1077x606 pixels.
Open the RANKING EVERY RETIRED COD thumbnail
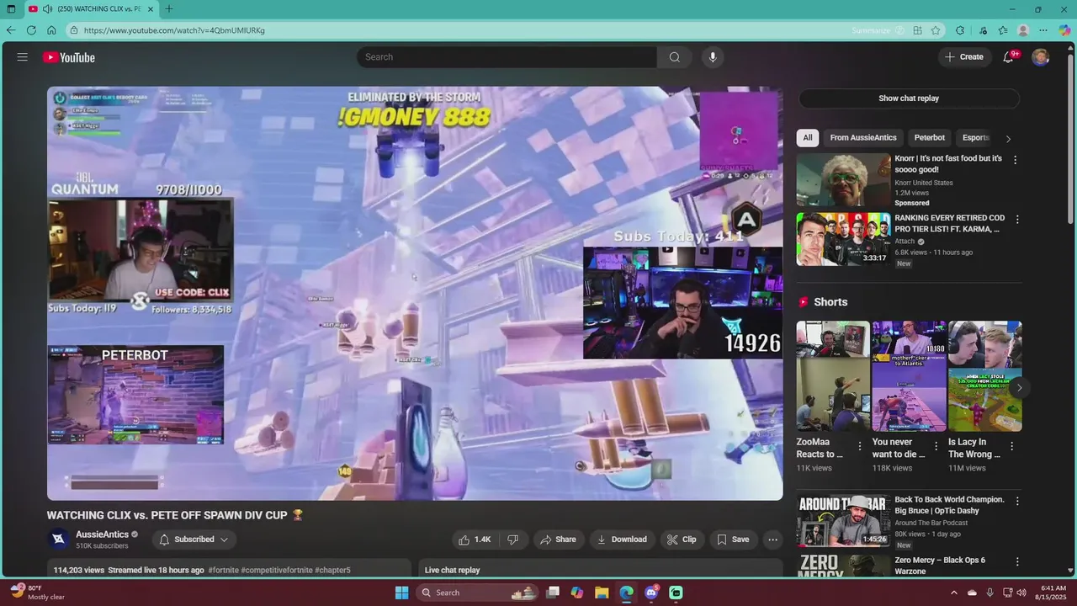point(843,239)
